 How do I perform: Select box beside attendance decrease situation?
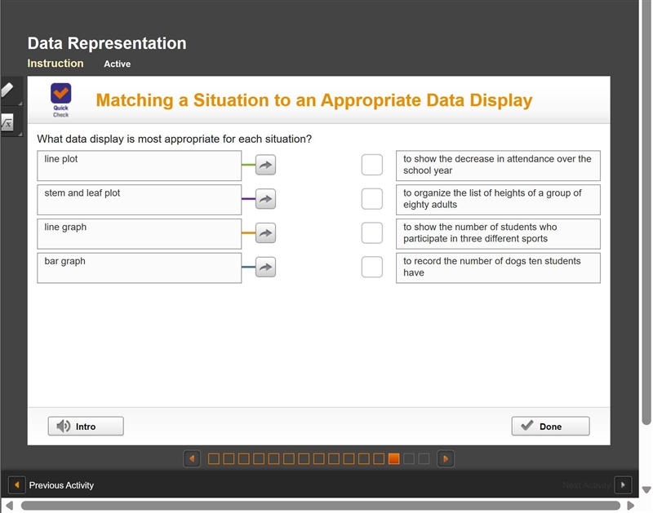372,165
